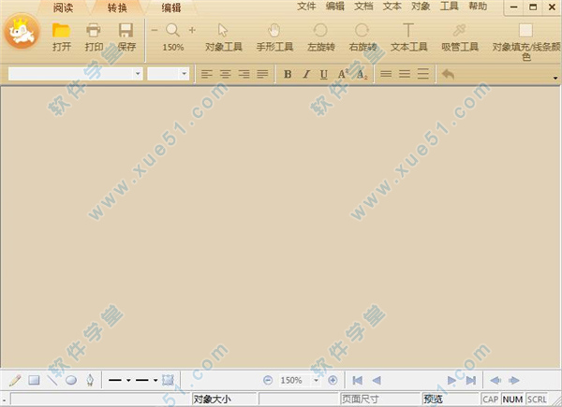The width and height of the screenshot is (562, 407).
Task: Toggle underline formatting
Action: pos(324,75)
